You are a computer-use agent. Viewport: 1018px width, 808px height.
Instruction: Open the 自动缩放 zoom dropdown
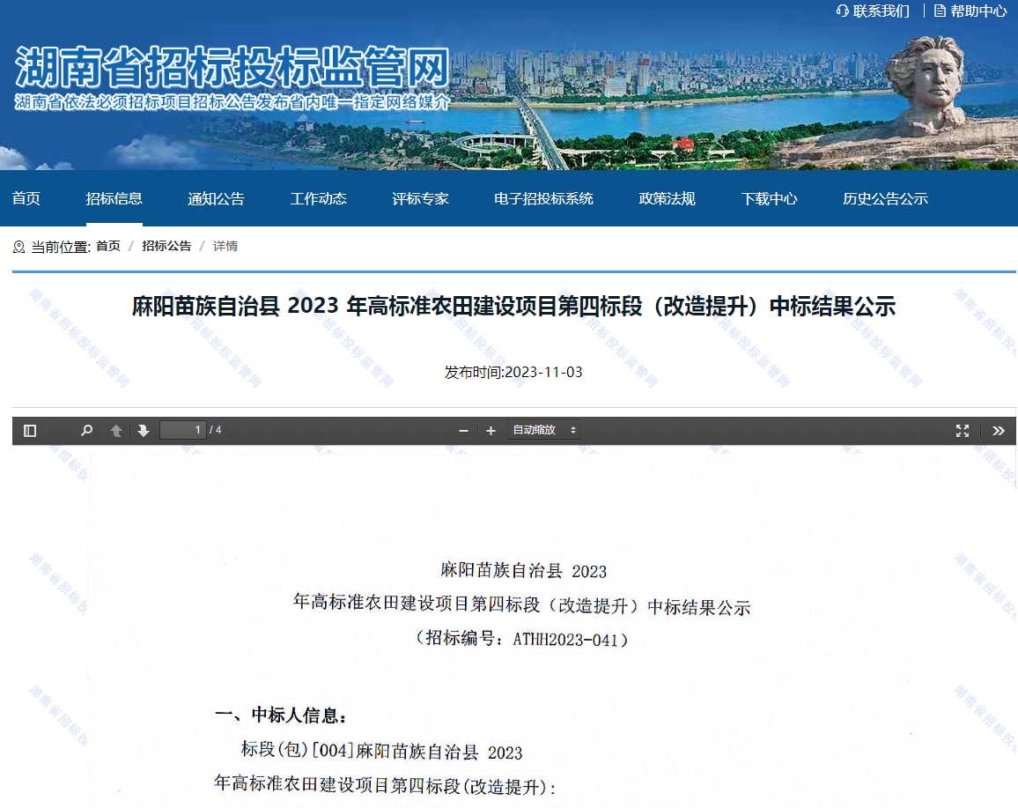[x=544, y=430]
